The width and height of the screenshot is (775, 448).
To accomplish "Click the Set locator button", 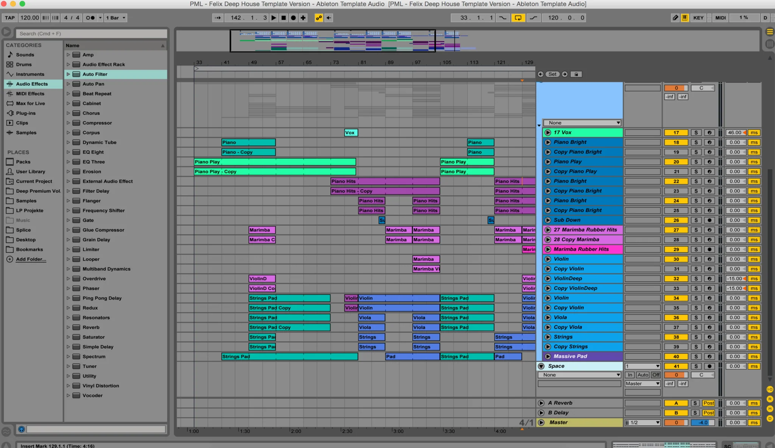I will click(x=552, y=74).
